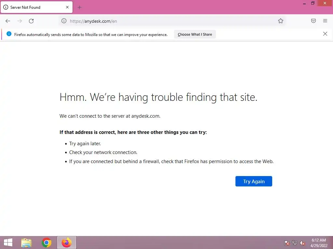Click the blue info icon in notification
The width and height of the screenshot is (333, 249).
(9, 34)
